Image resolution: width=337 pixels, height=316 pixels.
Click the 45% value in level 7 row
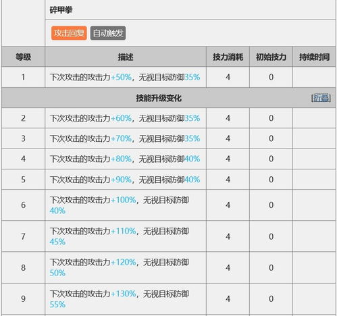point(57,242)
